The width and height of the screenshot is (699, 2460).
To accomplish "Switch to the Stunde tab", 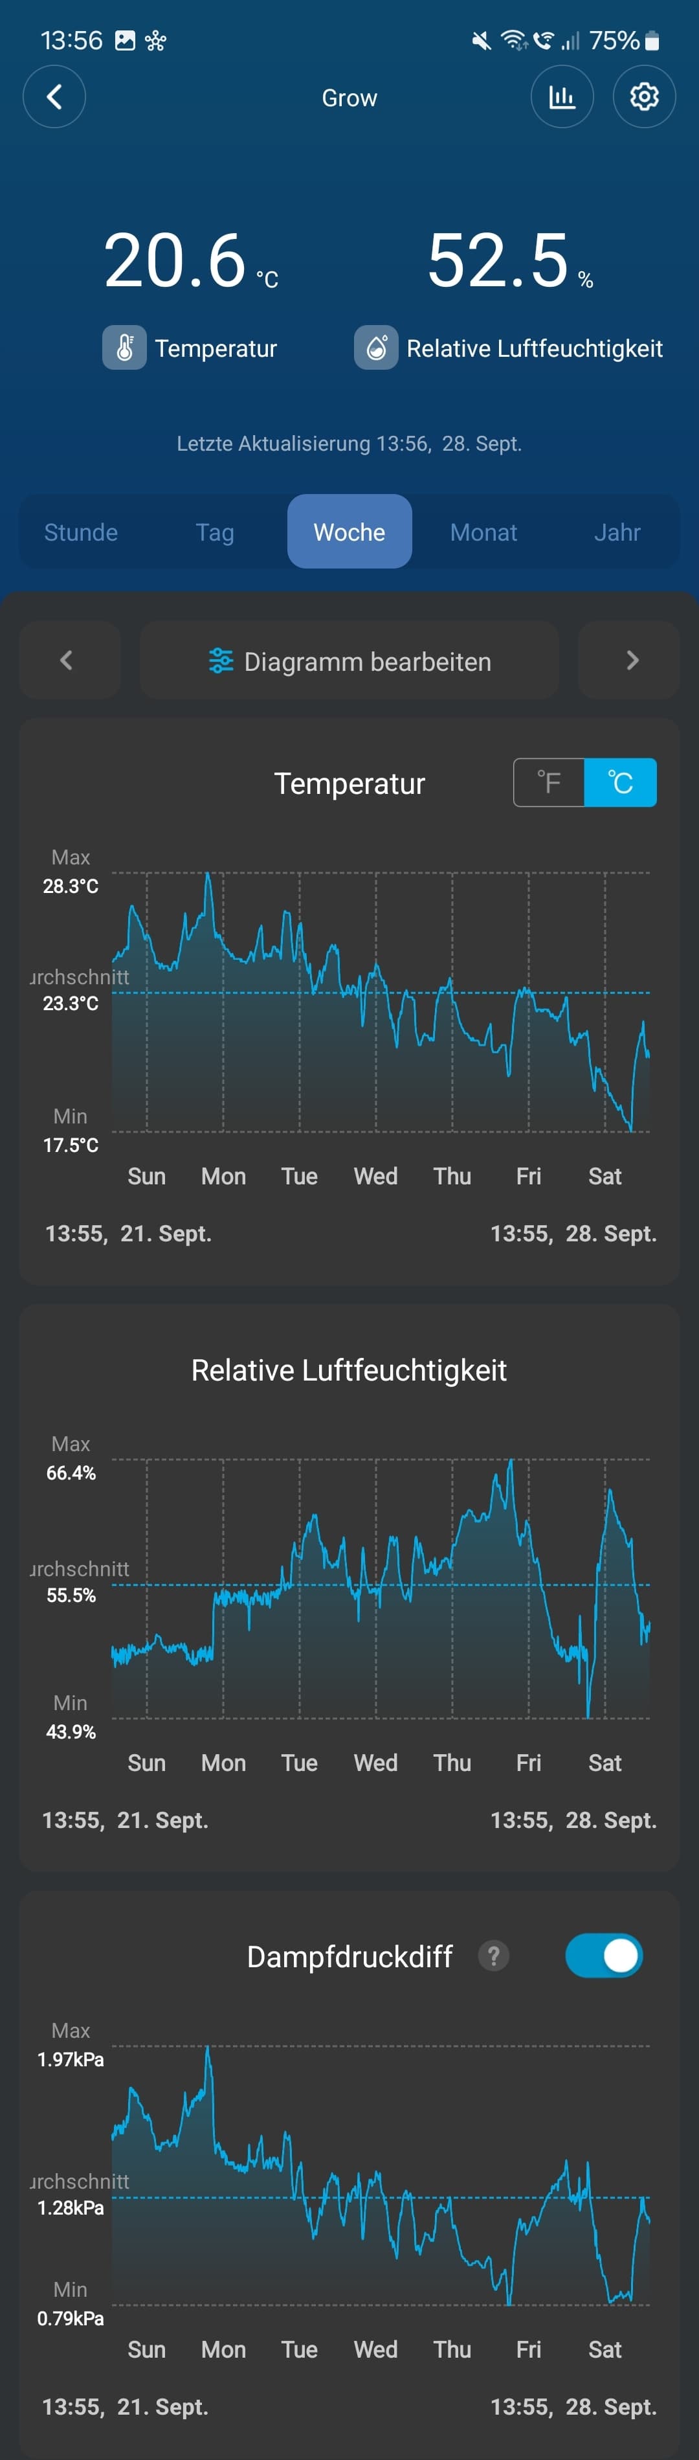I will pyautogui.click(x=81, y=532).
